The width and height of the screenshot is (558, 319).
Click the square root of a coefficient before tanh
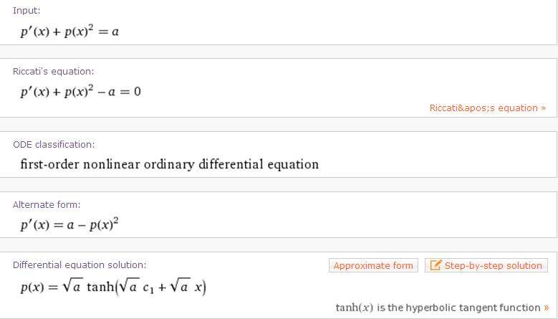click(x=70, y=287)
